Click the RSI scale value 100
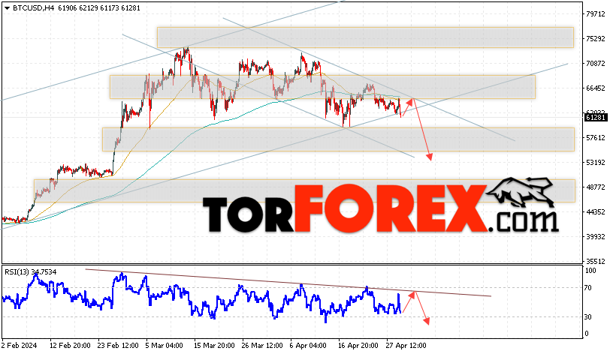Viewport: 613px width, 354px height. (x=590, y=271)
